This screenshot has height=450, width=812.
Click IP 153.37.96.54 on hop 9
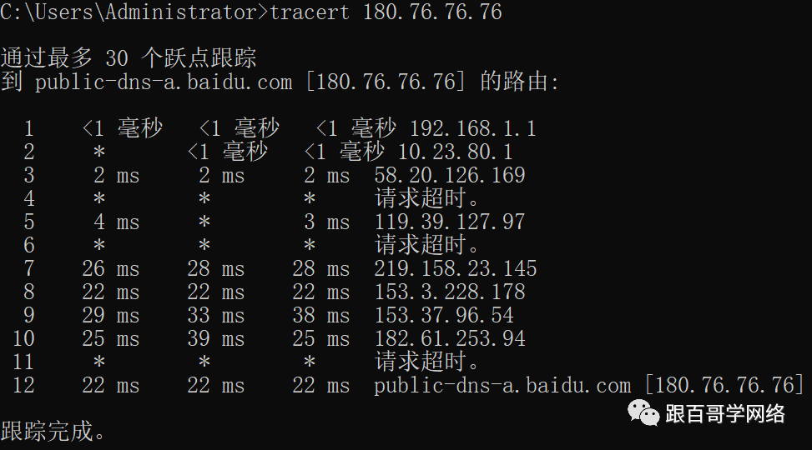444,315
